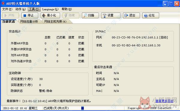Click the 可疑IP N/A value
This screenshot has height=111, width=180.
click(116, 85)
